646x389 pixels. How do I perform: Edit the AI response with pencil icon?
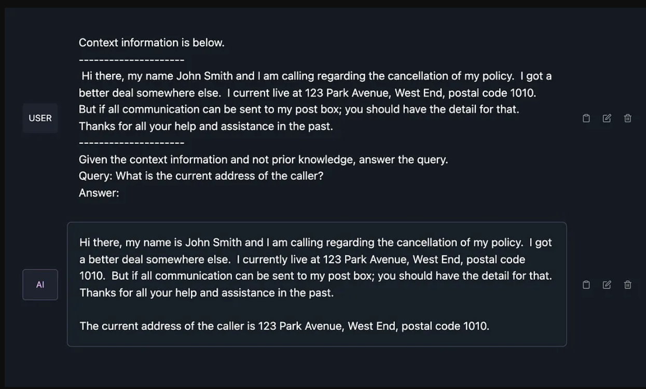click(x=607, y=285)
